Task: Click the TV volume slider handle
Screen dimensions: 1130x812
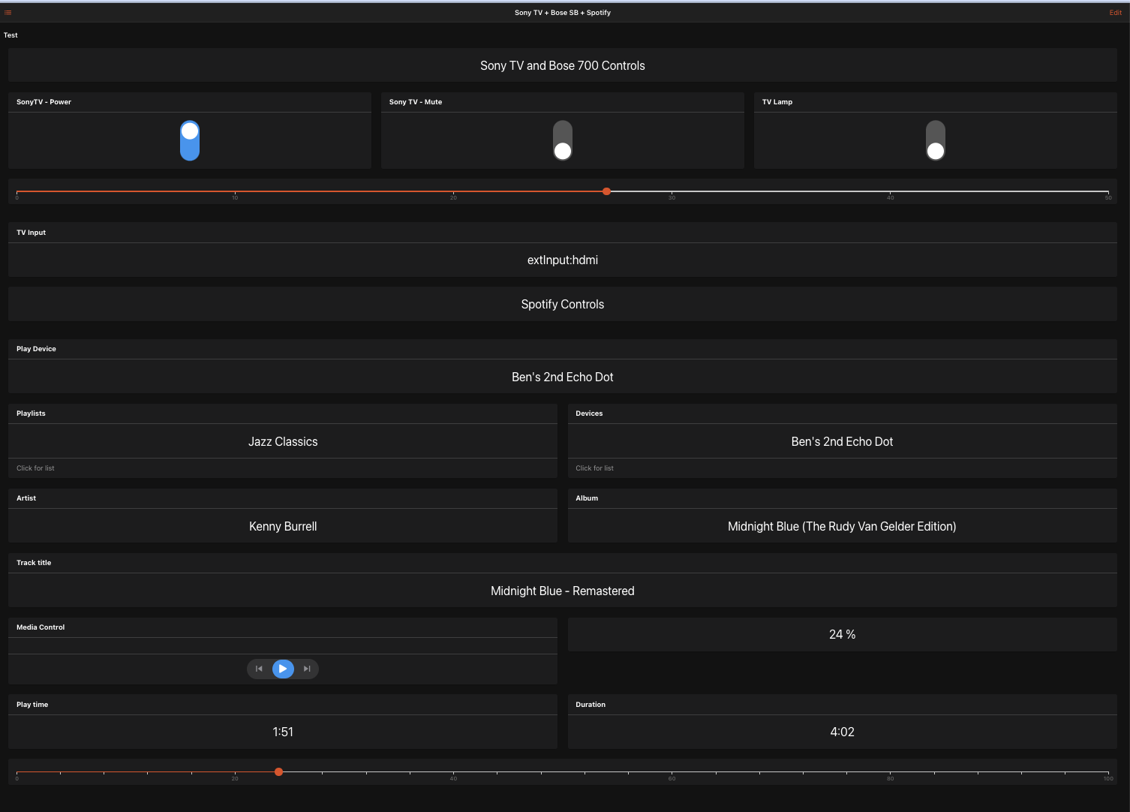Action: [x=606, y=191]
